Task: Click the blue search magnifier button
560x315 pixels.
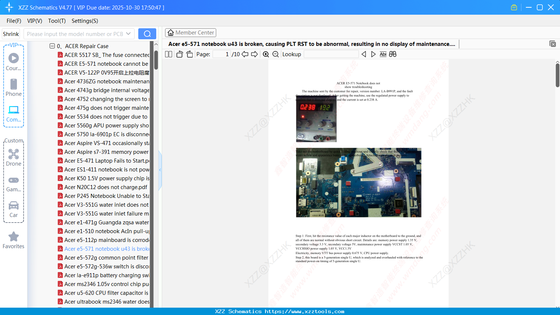Action: coord(147,34)
